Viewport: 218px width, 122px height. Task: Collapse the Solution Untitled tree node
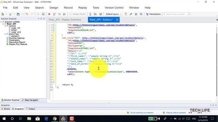click(1, 22)
